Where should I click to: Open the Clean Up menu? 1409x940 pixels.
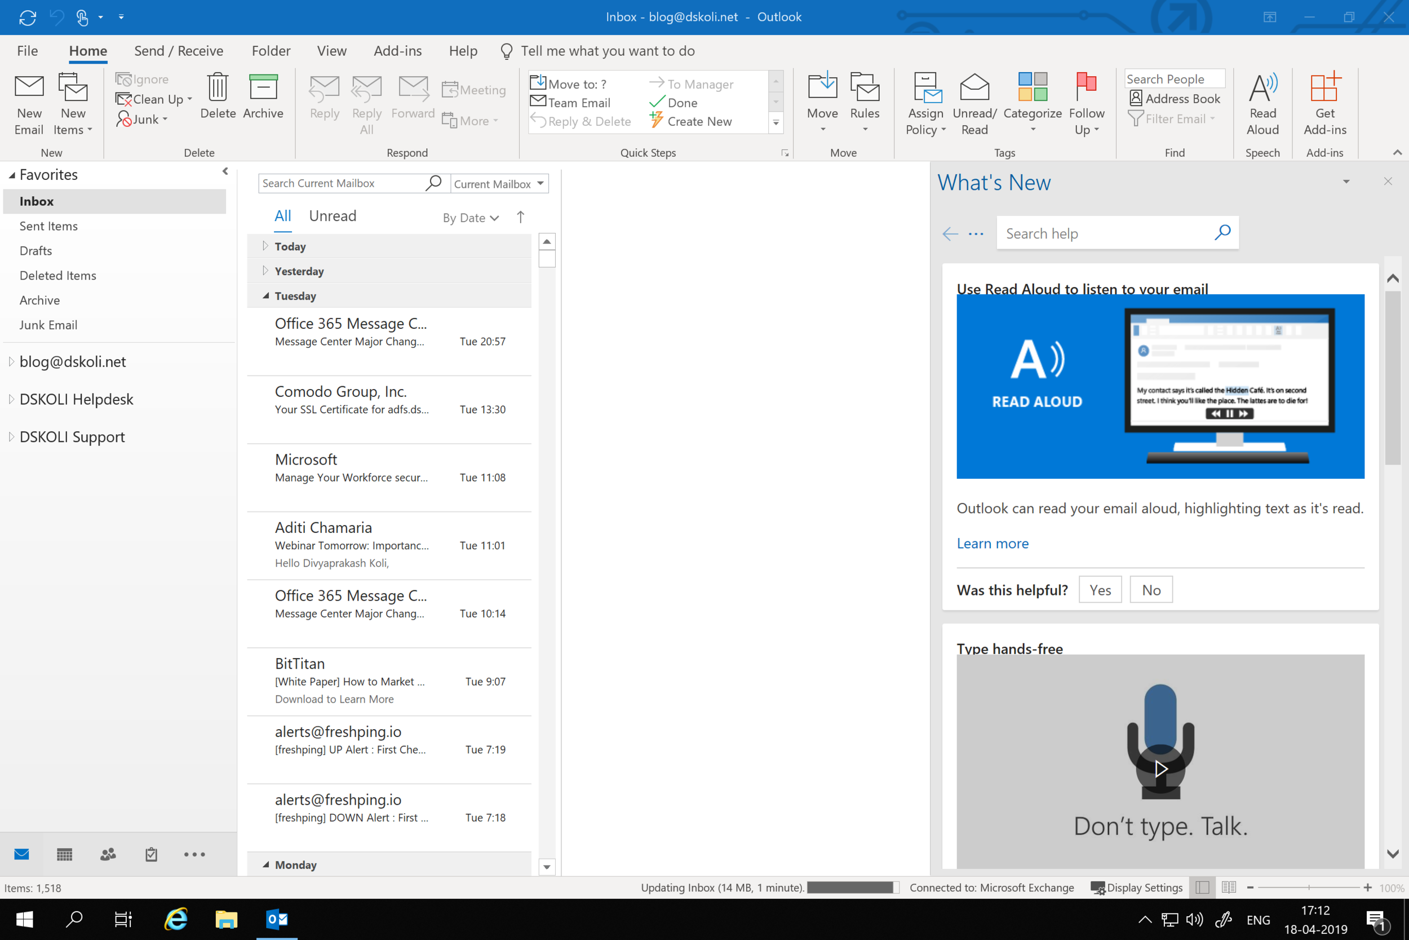(x=154, y=99)
